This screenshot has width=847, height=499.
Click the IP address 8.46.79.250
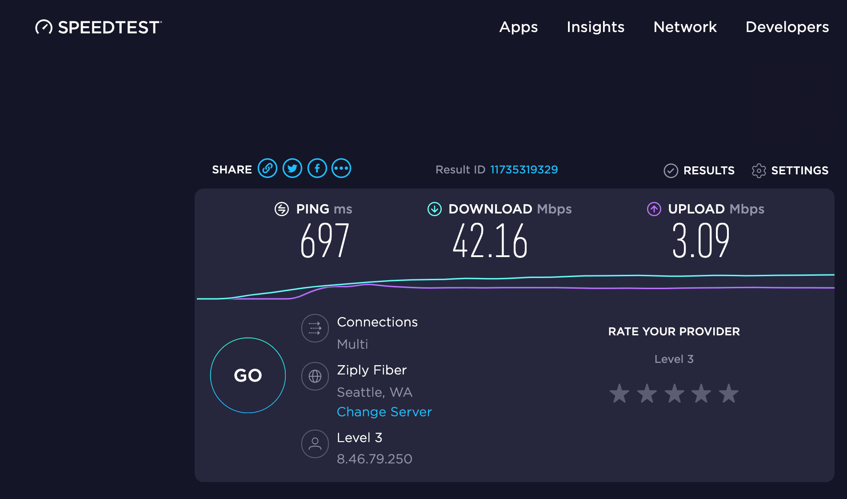click(375, 459)
